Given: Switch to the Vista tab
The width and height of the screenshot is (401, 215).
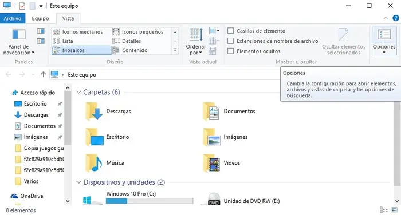Looking at the screenshot, I should point(68,18).
